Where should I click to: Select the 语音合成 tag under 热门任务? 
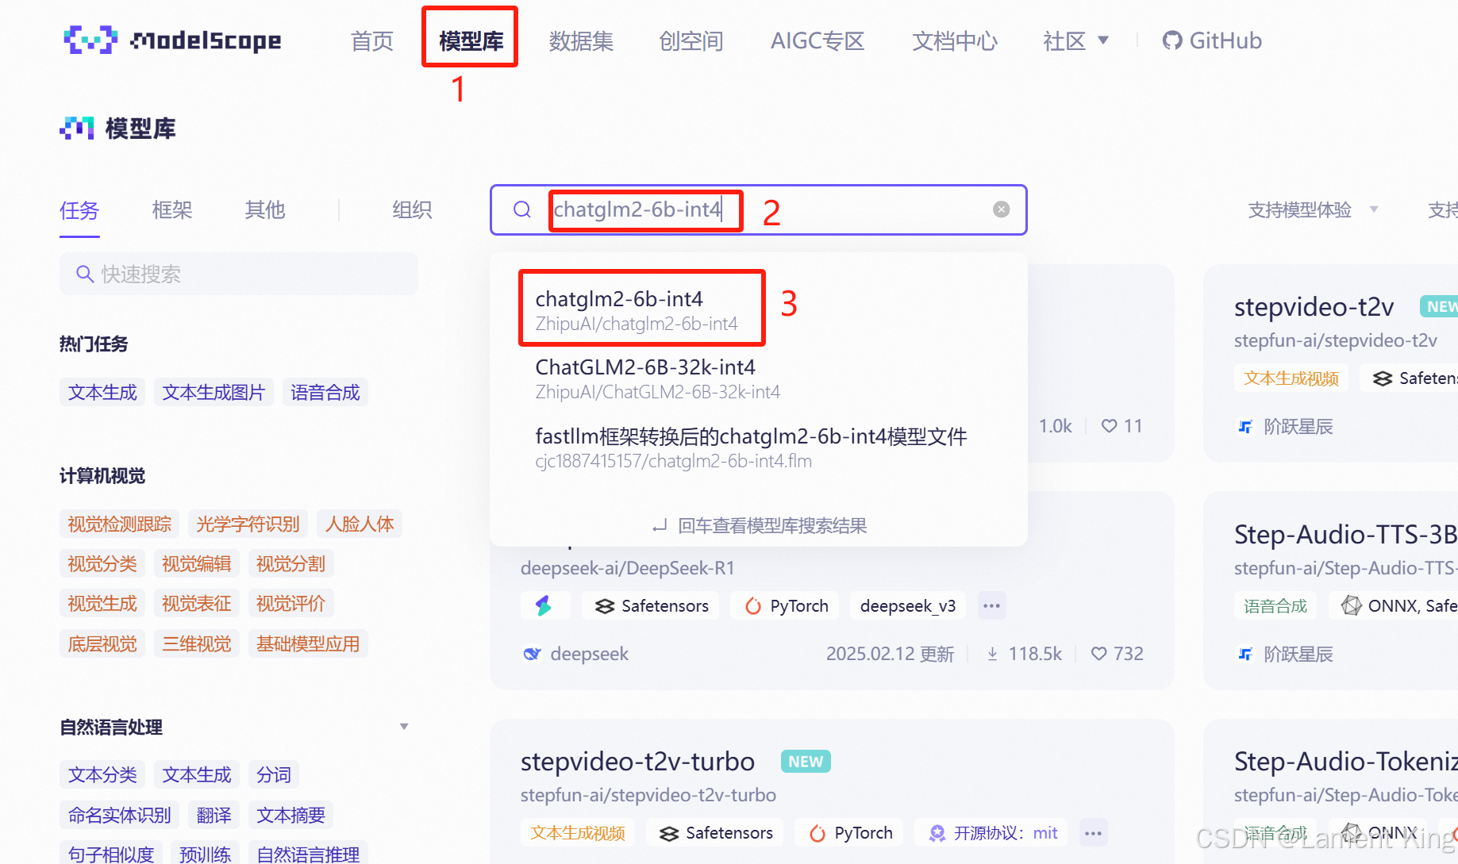[325, 392]
